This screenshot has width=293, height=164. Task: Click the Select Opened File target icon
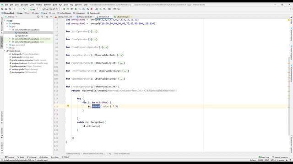click(38, 17)
